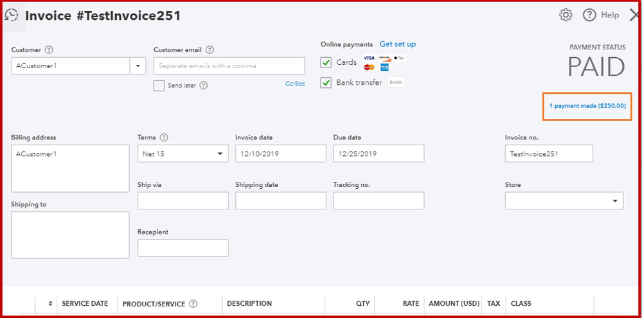Open the invoice history clock icon
Image resolution: width=642 pixels, height=318 pixels.
tap(11, 16)
